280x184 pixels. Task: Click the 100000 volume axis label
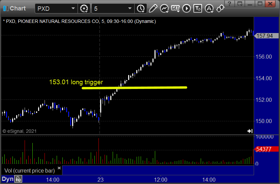[x=264, y=137]
